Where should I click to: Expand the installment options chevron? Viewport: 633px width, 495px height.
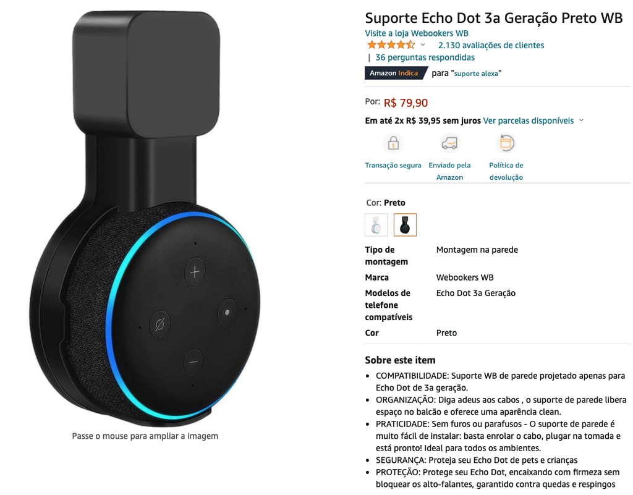click(x=581, y=121)
